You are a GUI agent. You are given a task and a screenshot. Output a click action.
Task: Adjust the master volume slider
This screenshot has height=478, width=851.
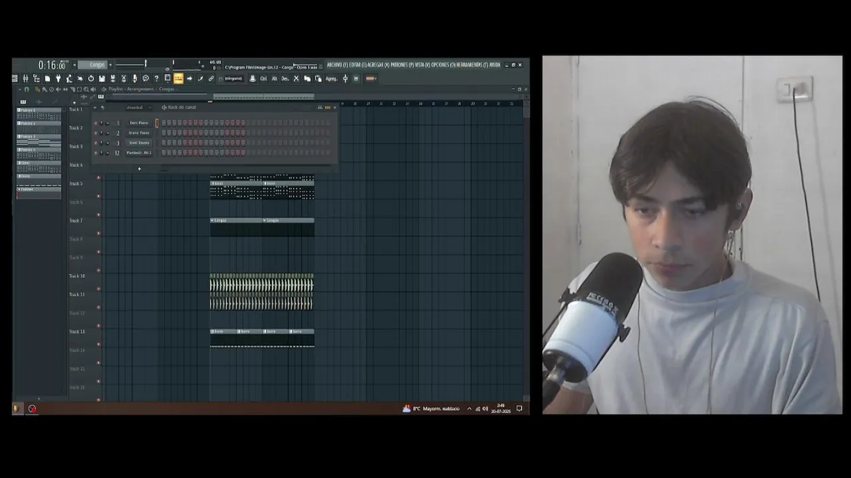click(x=131, y=64)
